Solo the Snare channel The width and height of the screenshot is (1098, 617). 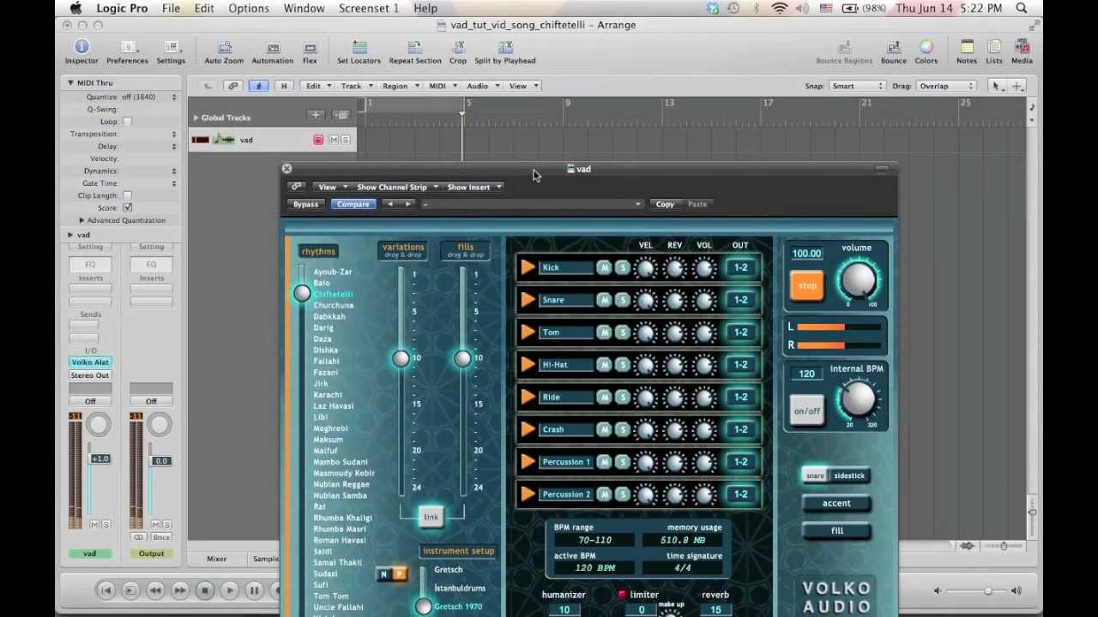point(622,300)
